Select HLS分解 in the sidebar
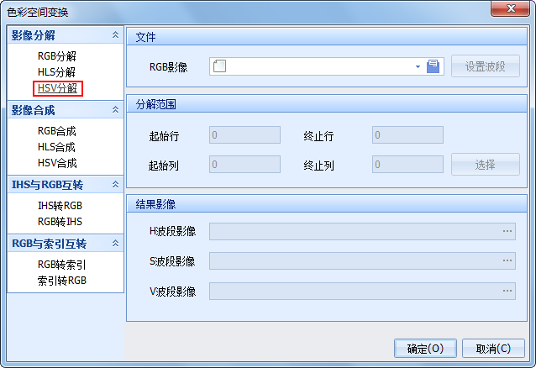 (56, 72)
